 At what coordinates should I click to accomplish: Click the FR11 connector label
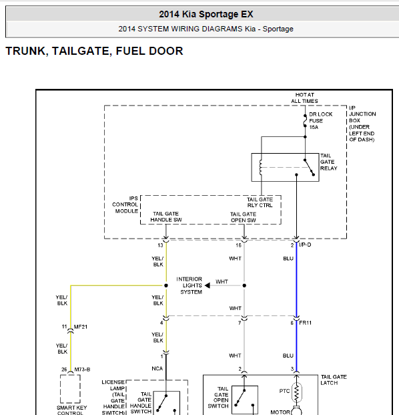[305, 323]
